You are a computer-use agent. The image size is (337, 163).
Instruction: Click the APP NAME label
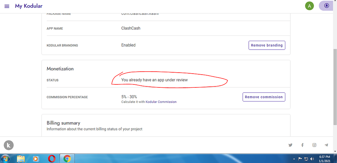click(x=55, y=29)
